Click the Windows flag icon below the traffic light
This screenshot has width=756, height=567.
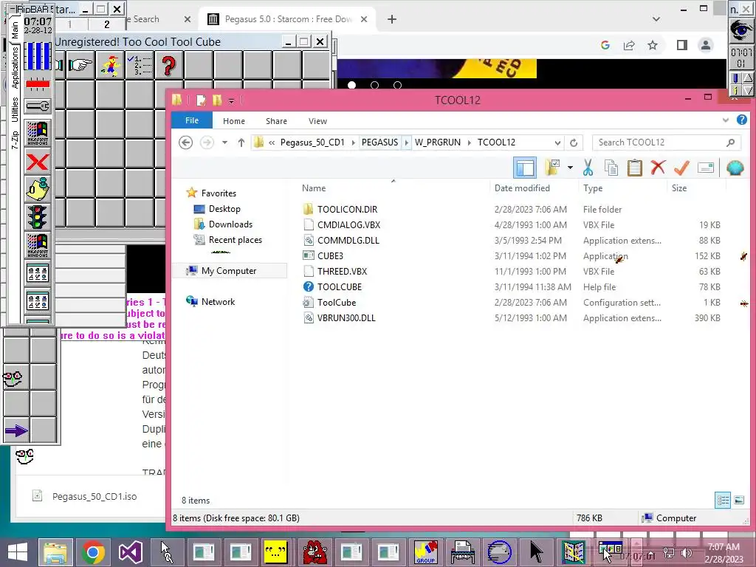pos(38,245)
